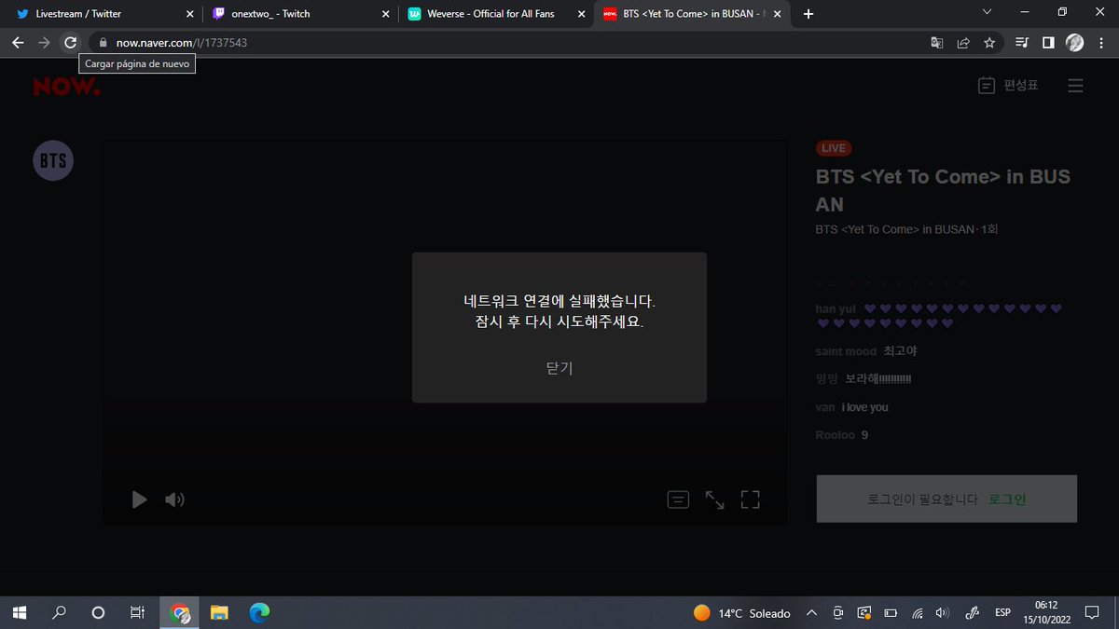
Task: Go back with the browser back arrow
Action: pos(18,43)
